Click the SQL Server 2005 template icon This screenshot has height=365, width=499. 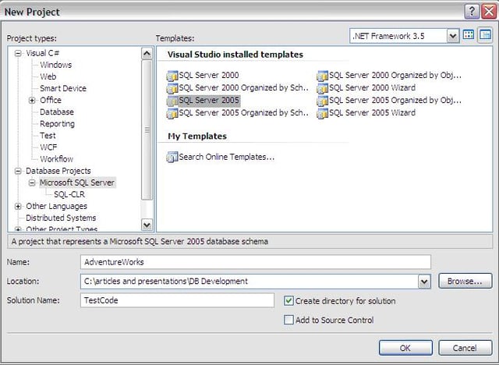click(172, 101)
